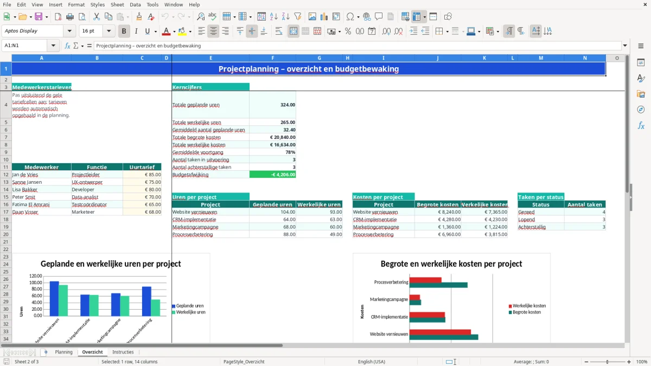
Task: Toggle Center Horizontally alignment
Action: [x=213, y=31]
